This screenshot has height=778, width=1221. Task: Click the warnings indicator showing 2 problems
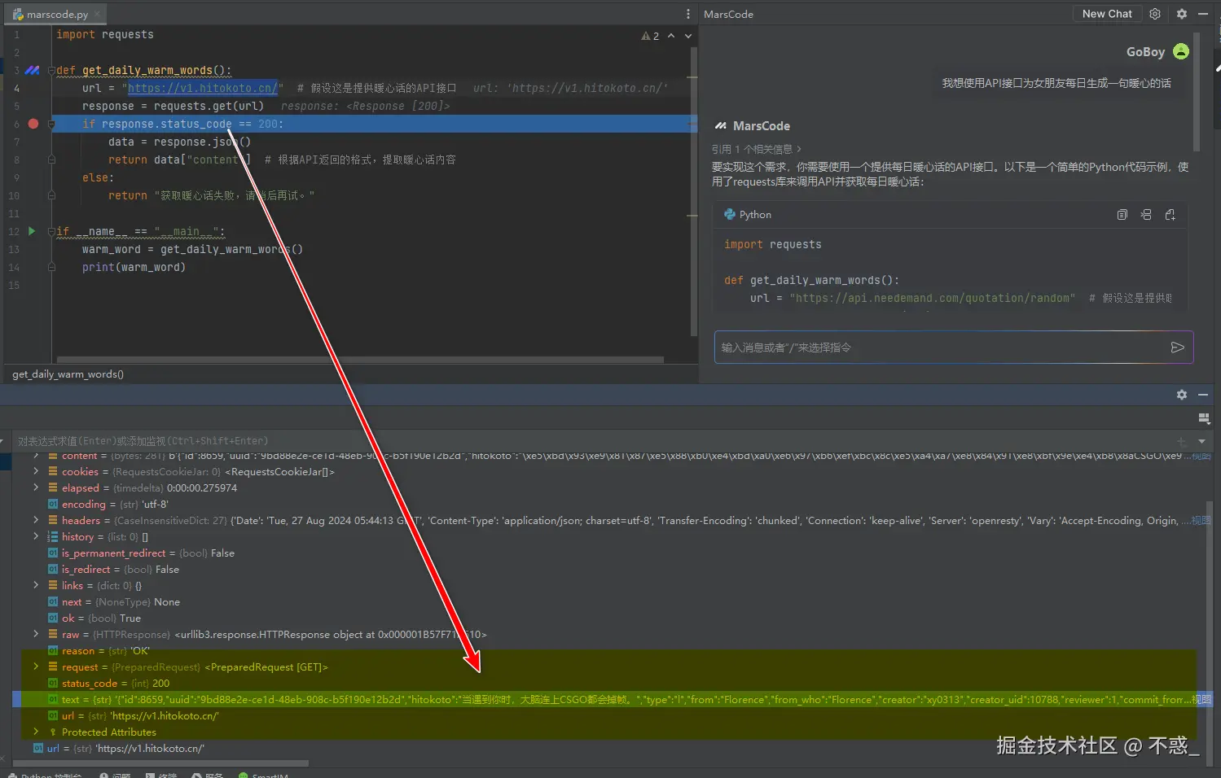point(650,36)
